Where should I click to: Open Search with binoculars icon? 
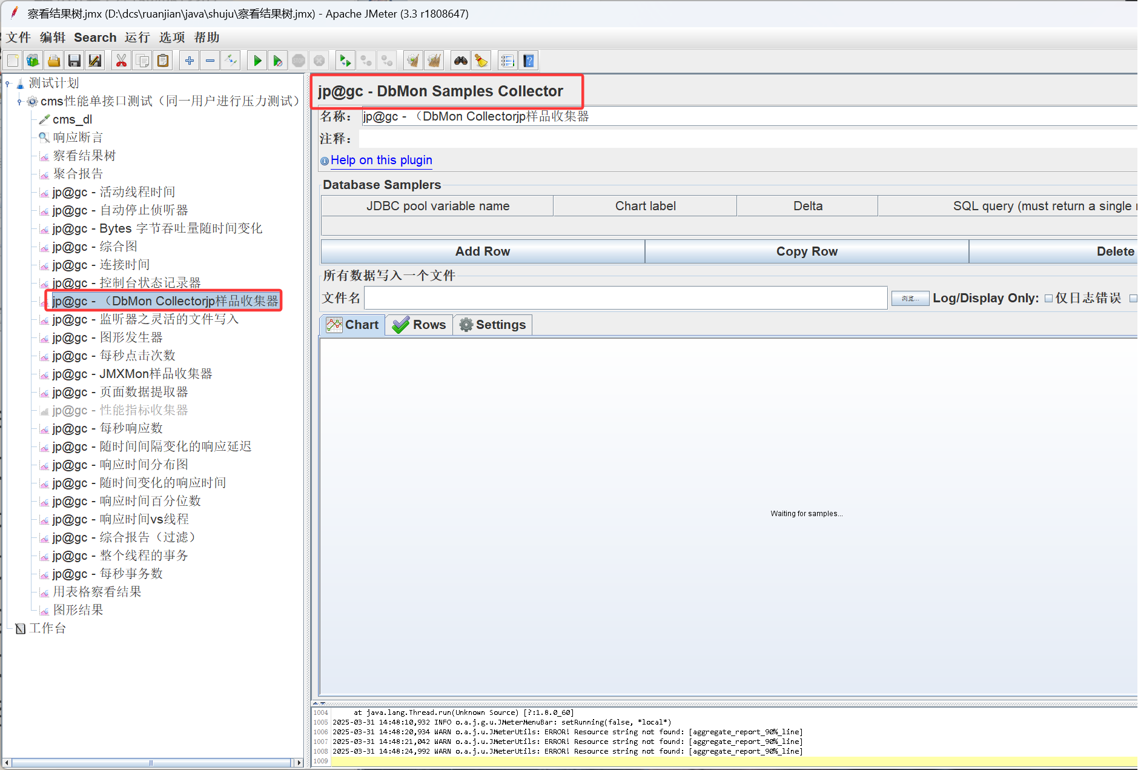click(461, 61)
